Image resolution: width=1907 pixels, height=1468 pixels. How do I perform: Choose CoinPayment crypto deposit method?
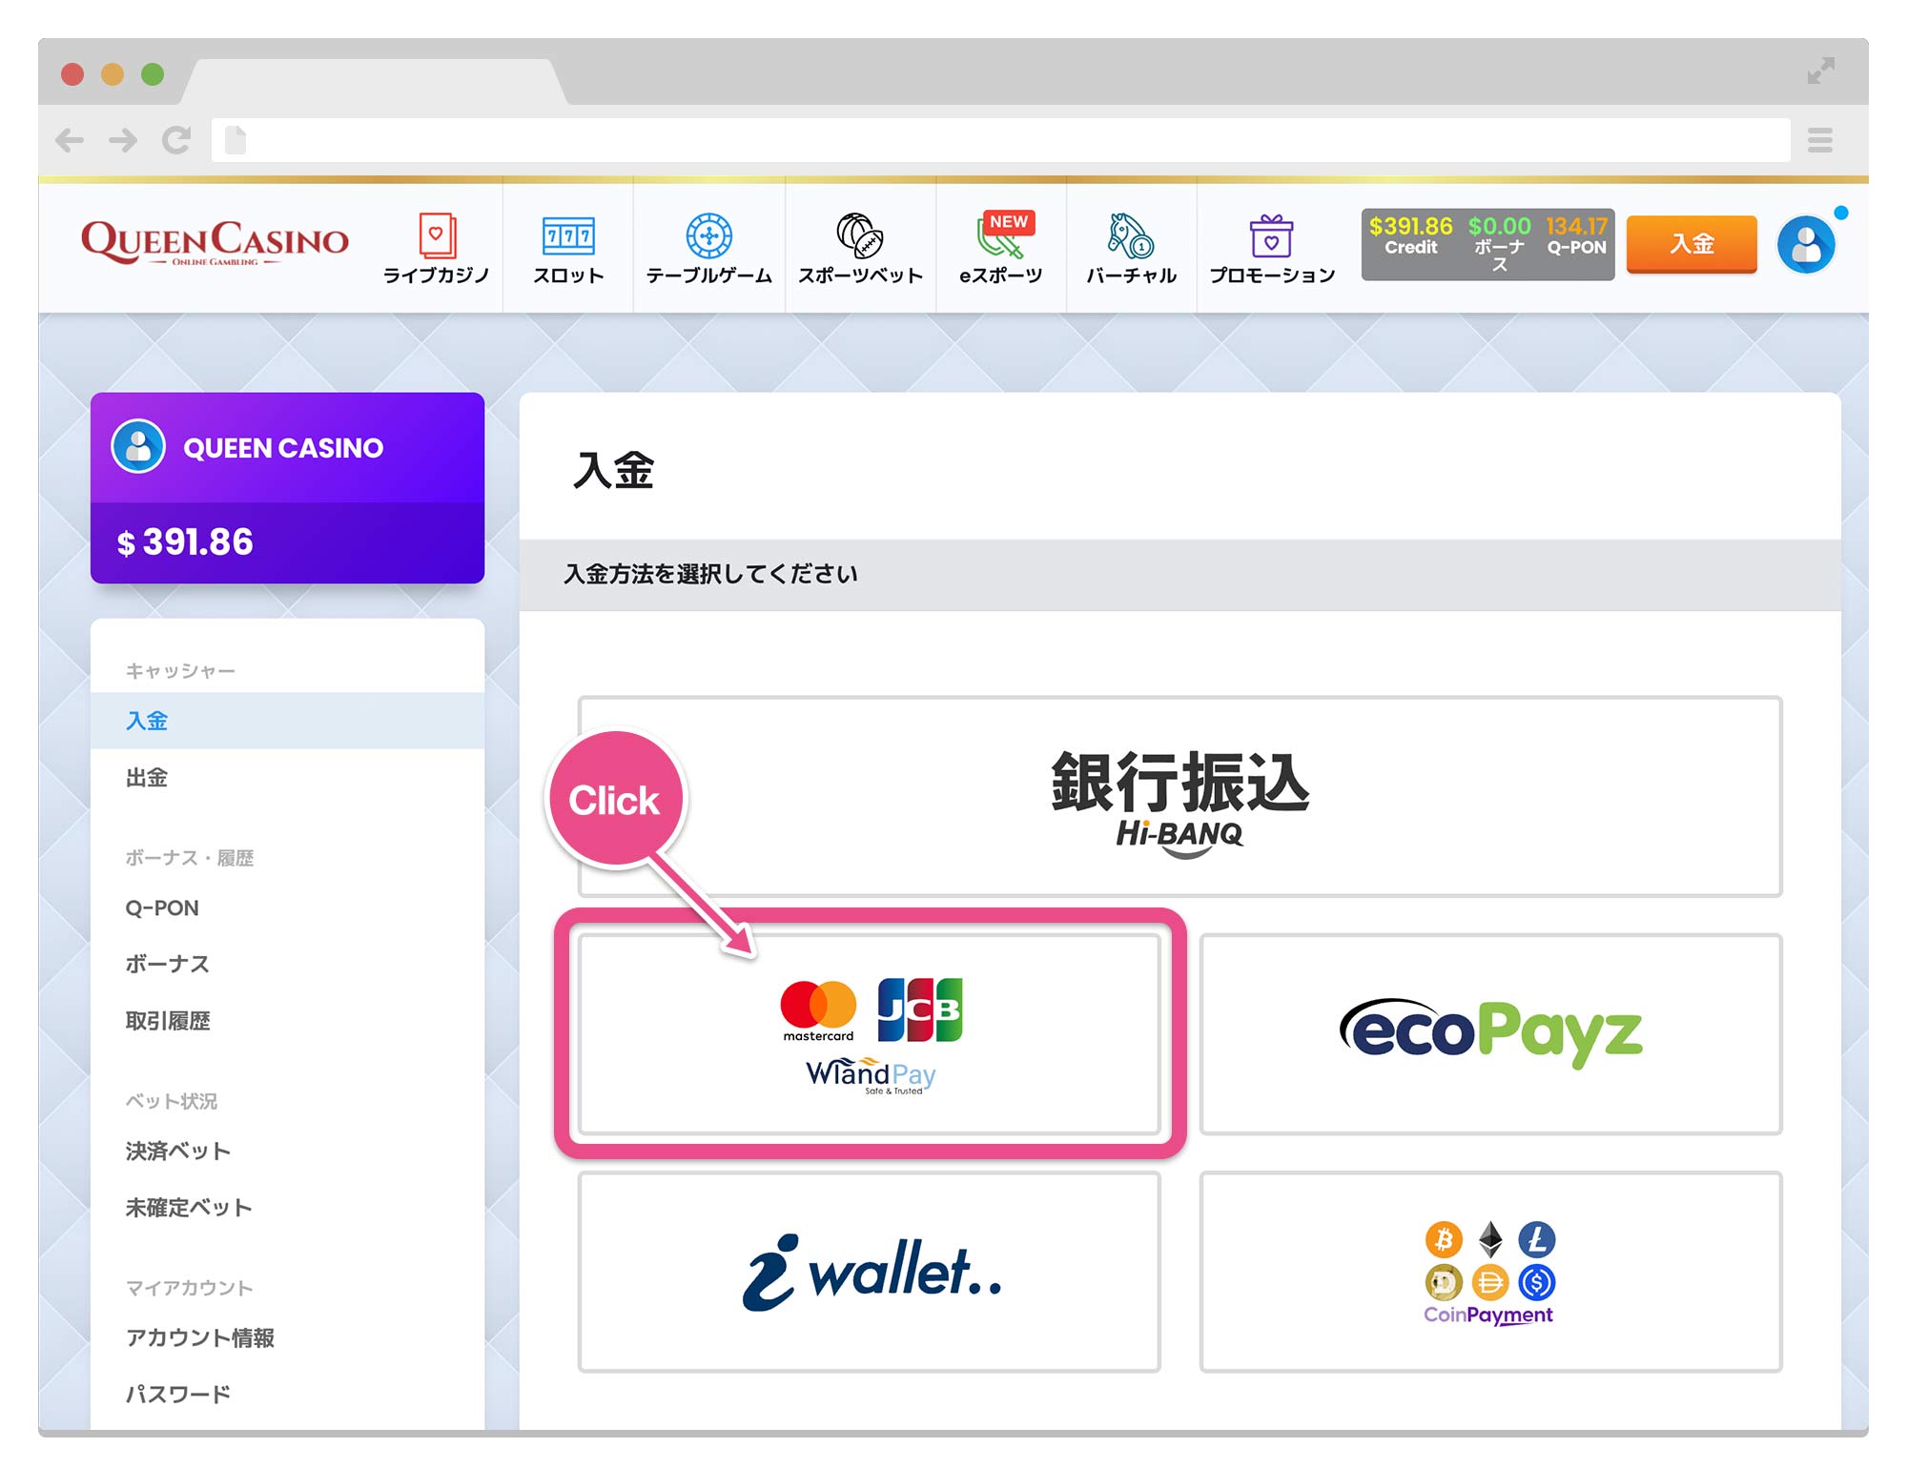coord(1490,1272)
